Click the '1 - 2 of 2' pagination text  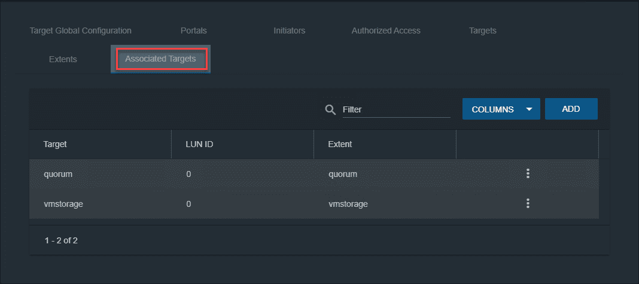[61, 240]
